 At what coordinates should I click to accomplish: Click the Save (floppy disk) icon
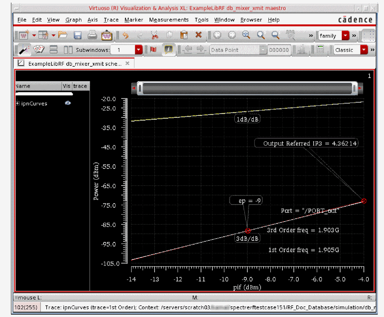pyautogui.click(x=78, y=35)
